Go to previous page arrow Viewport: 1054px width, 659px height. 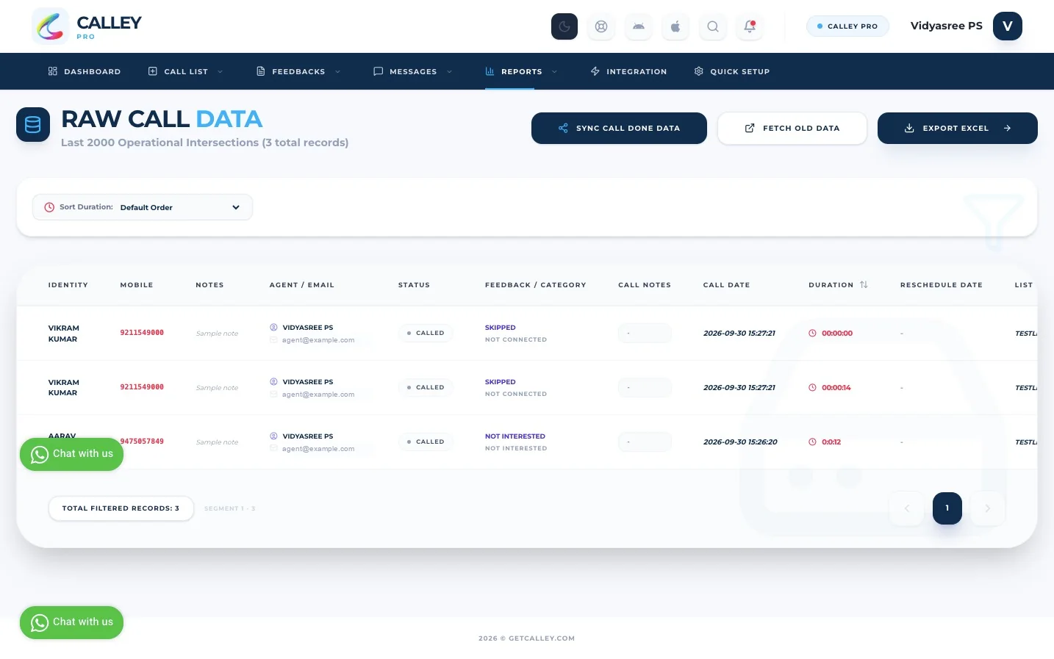[x=907, y=508]
